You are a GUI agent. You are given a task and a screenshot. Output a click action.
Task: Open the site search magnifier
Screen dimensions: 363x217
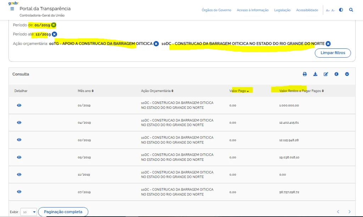pyautogui.click(x=351, y=10)
